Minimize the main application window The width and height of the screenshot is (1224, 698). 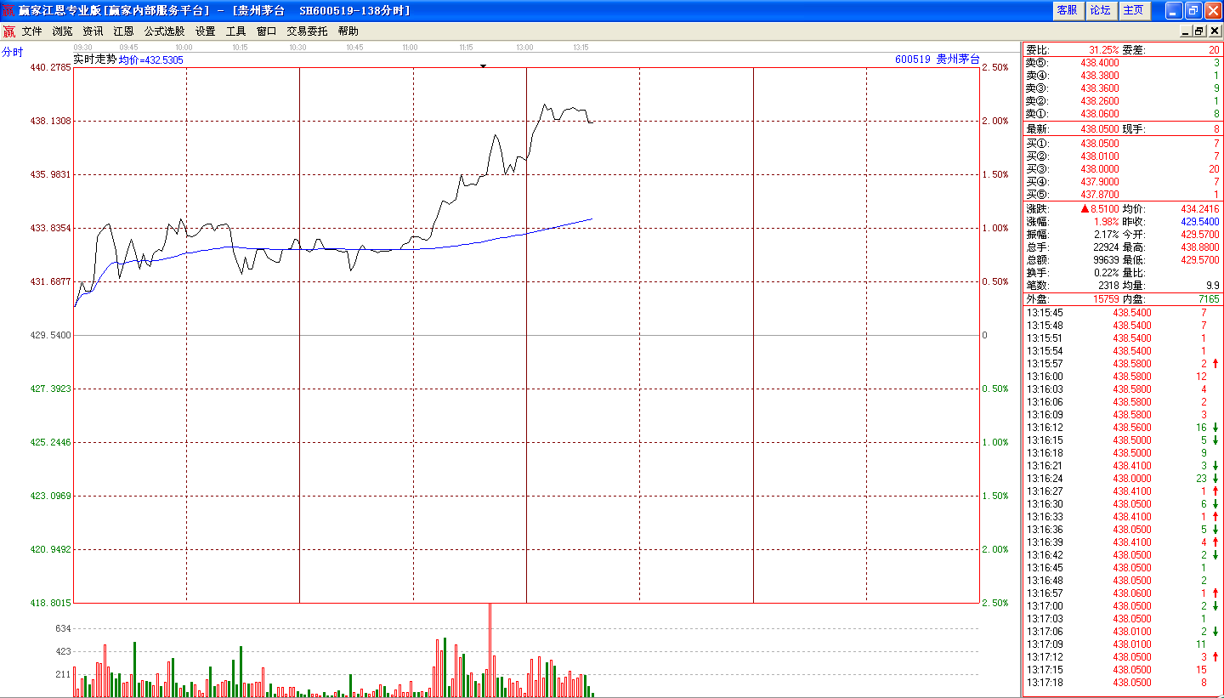pos(1174,10)
